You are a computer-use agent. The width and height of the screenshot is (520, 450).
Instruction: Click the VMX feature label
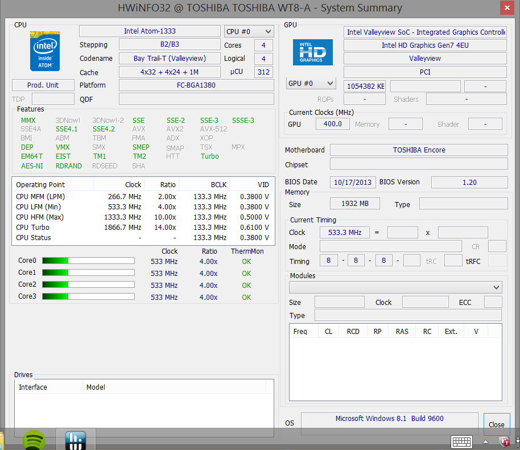(63, 147)
